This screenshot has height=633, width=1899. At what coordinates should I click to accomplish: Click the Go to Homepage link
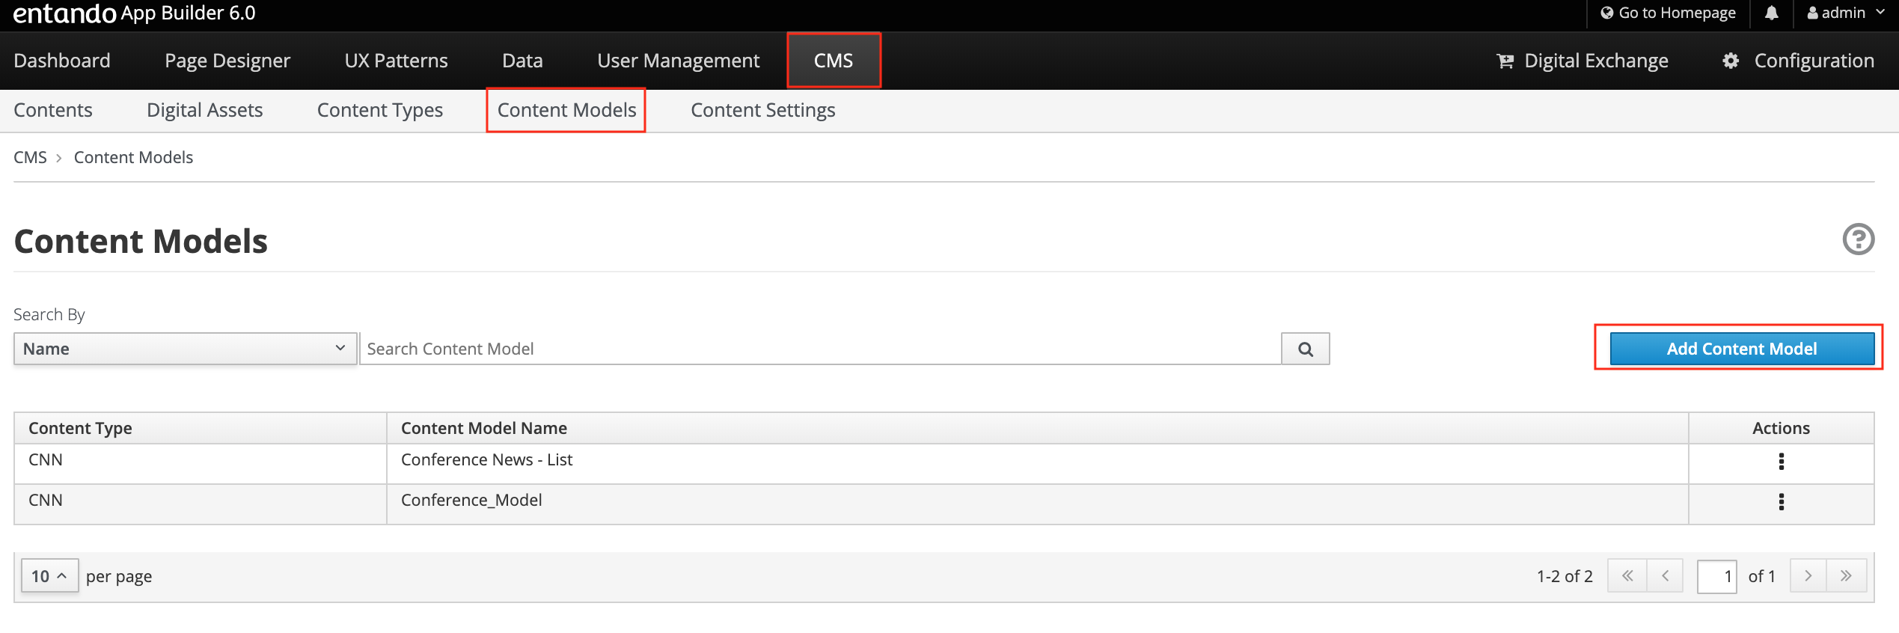[x=1668, y=13]
